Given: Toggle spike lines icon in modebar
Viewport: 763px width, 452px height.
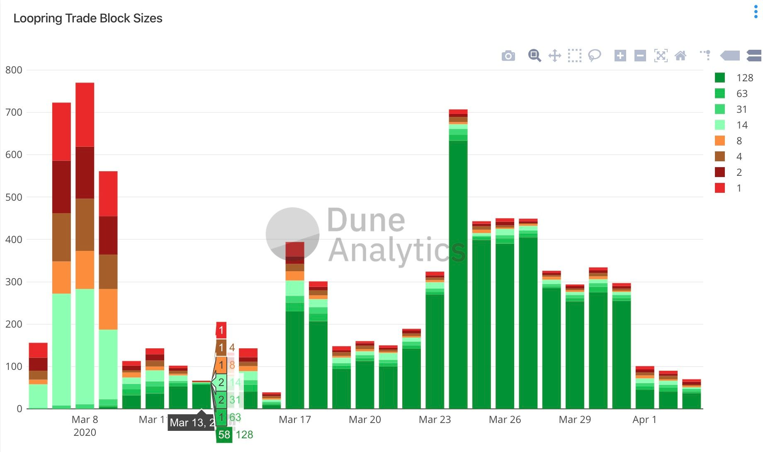Looking at the screenshot, I should pyautogui.click(x=705, y=55).
